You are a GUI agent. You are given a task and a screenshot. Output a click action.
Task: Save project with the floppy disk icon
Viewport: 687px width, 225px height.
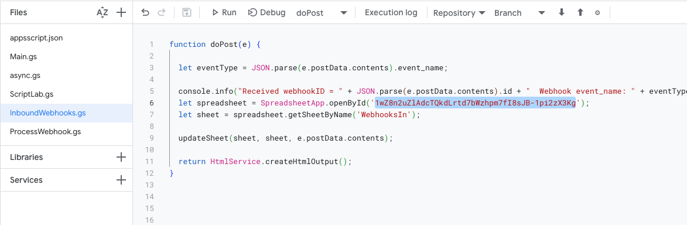[x=187, y=13]
